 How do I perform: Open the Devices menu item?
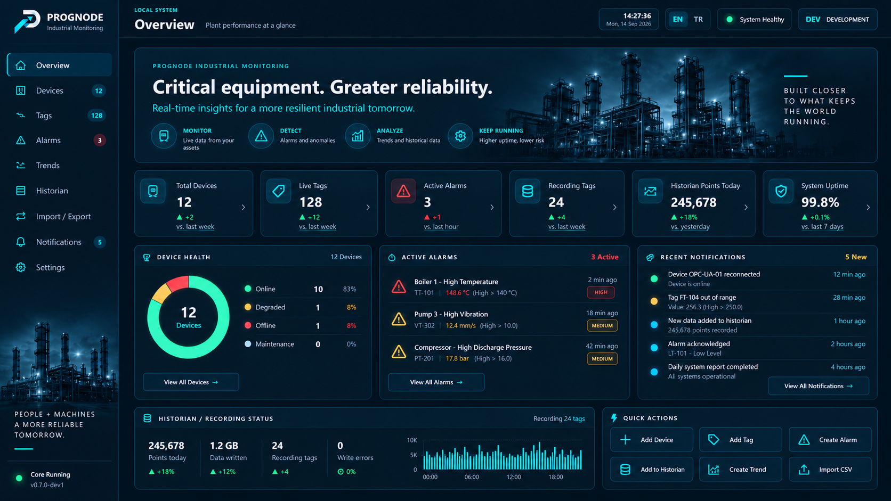tap(60, 91)
